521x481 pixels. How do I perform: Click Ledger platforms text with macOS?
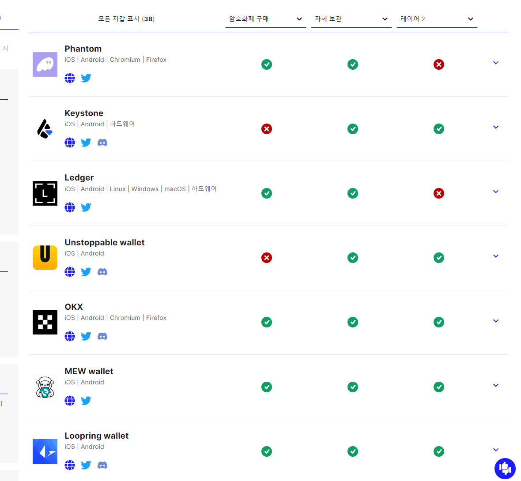point(140,189)
